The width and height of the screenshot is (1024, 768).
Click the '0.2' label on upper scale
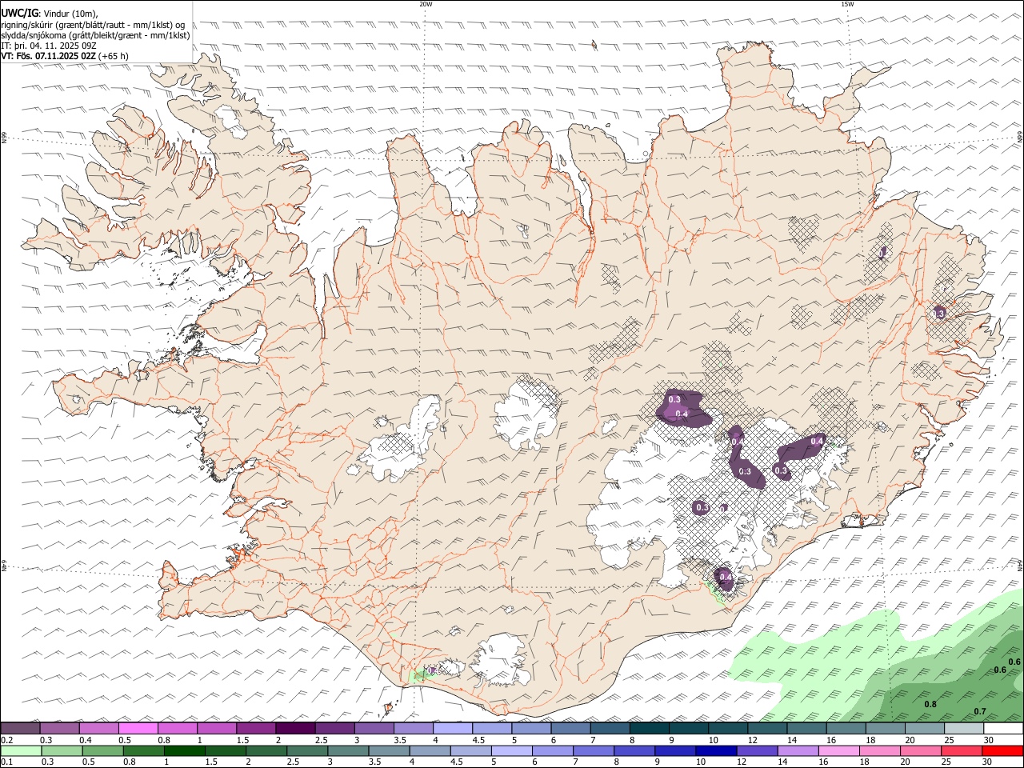point(6,740)
